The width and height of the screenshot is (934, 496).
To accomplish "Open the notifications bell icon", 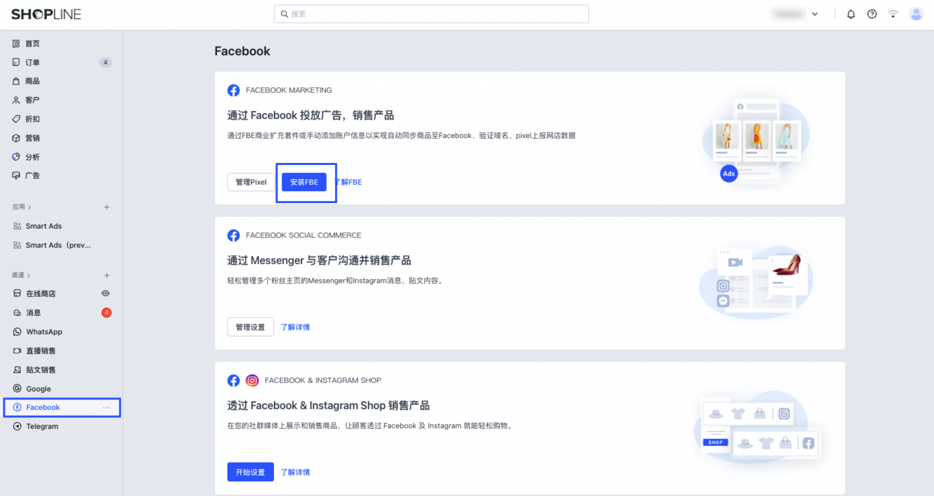I will 851,14.
